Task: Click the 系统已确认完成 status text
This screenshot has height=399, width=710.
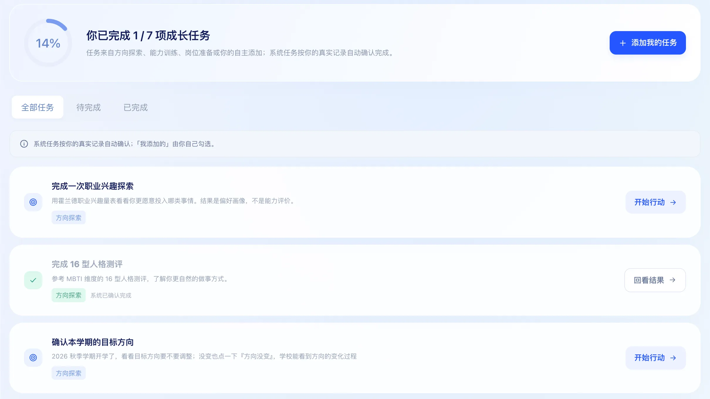Action: click(111, 295)
